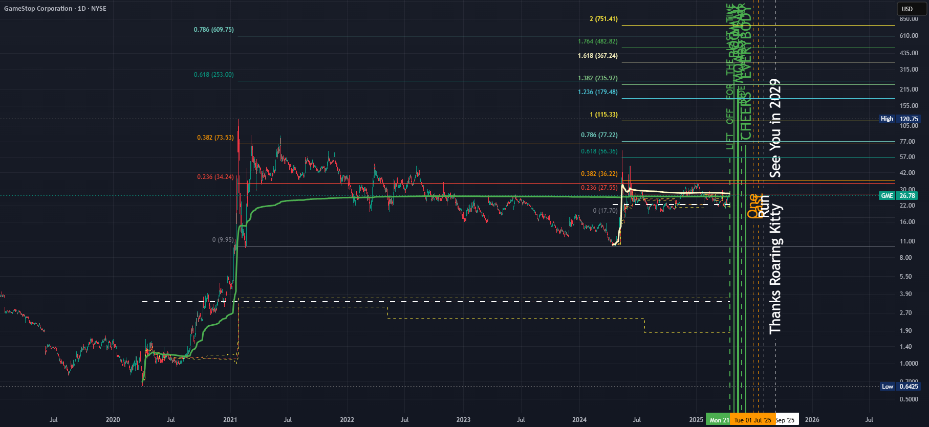929x427 pixels.
Task: Select the GME 26.78 price label
Action: [x=899, y=196]
